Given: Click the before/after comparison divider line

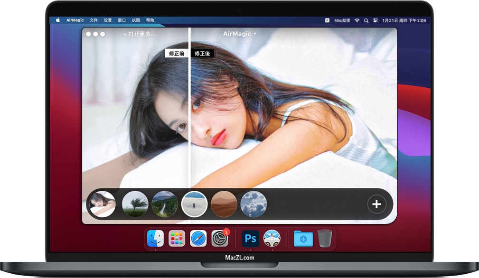Looking at the screenshot, I should tap(190, 119).
